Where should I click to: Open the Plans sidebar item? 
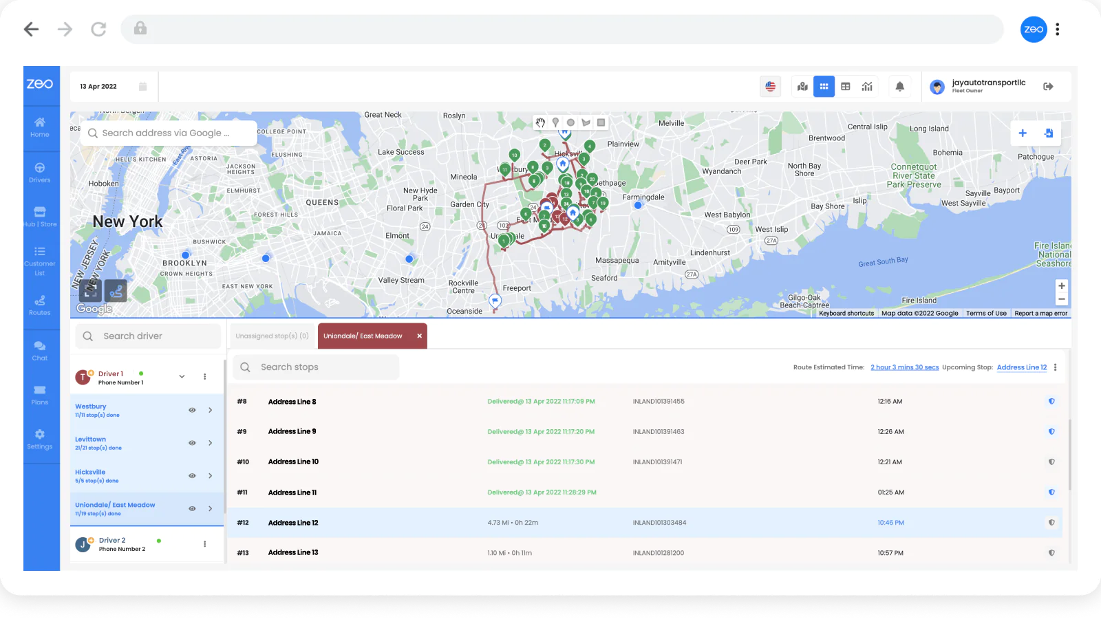pyautogui.click(x=40, y=395)
